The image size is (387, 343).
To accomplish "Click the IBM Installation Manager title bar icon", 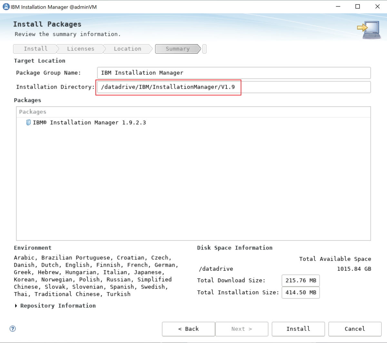I will pos(6,6).
